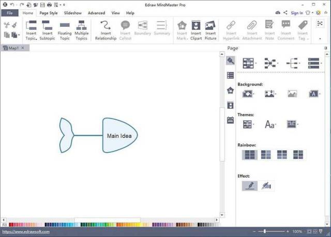Click the Insert Topic ribbon icon
Screen dimensions: 331x237
tap(31, 25)
